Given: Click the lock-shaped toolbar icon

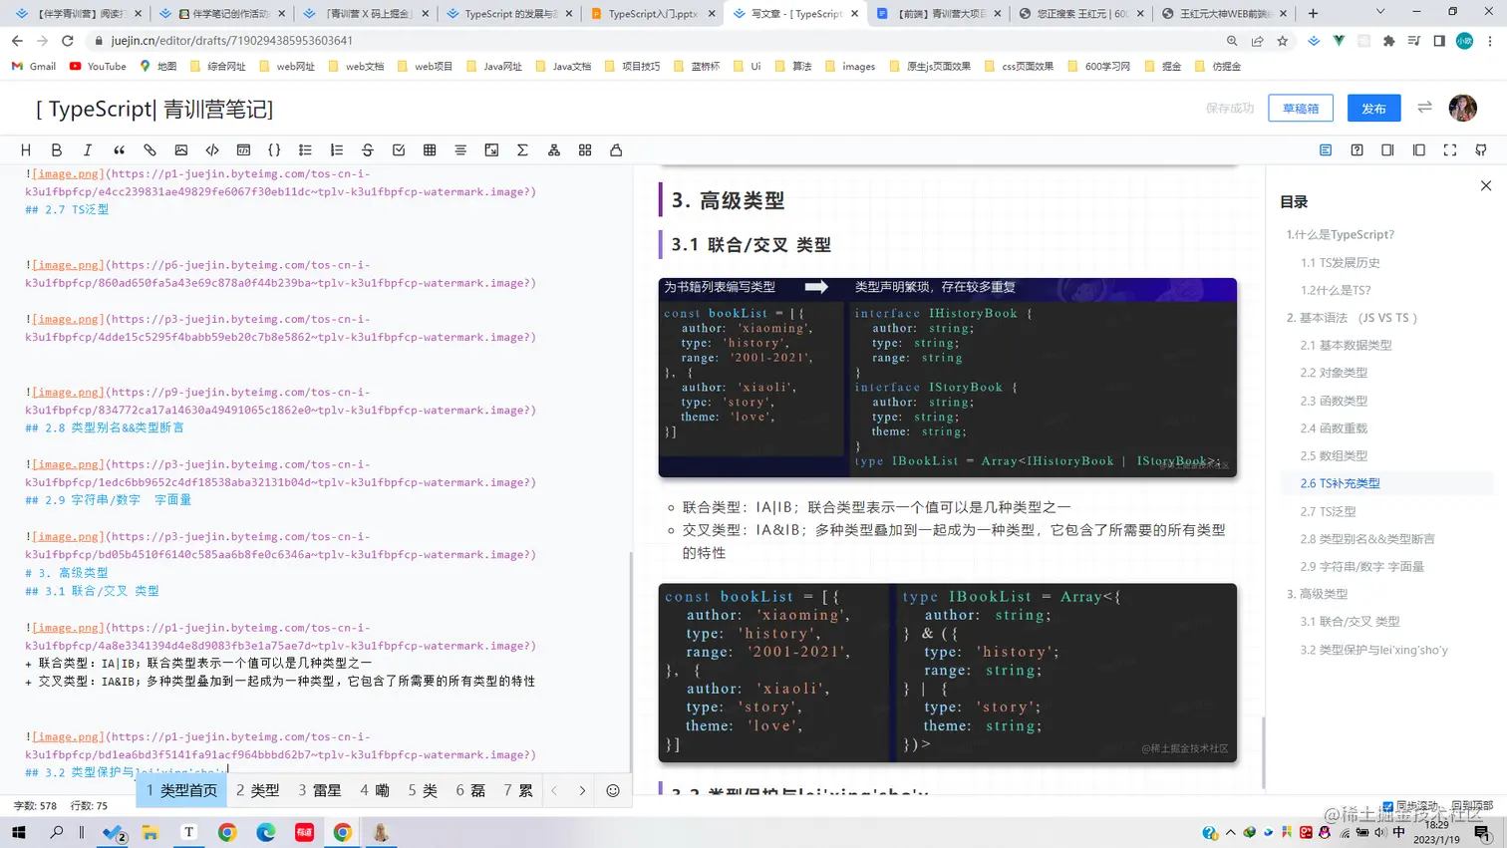Looking at the screenshot, I should [x=616, y=150].
